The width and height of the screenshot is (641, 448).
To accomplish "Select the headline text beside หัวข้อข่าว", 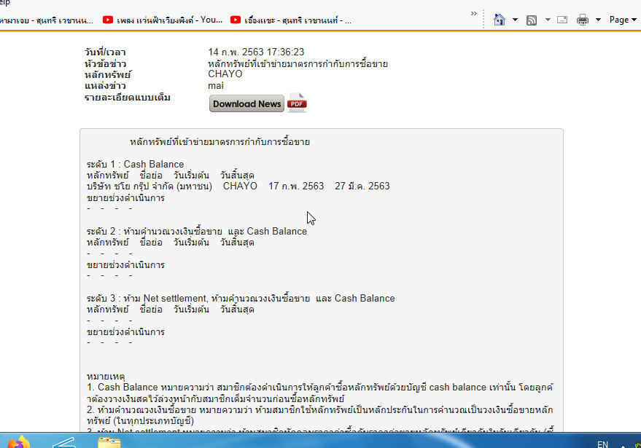I will (298, 63).
